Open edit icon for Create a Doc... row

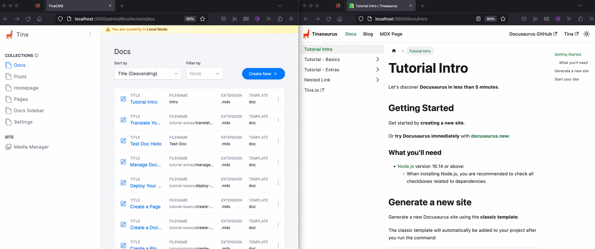[x=123, y=224]
